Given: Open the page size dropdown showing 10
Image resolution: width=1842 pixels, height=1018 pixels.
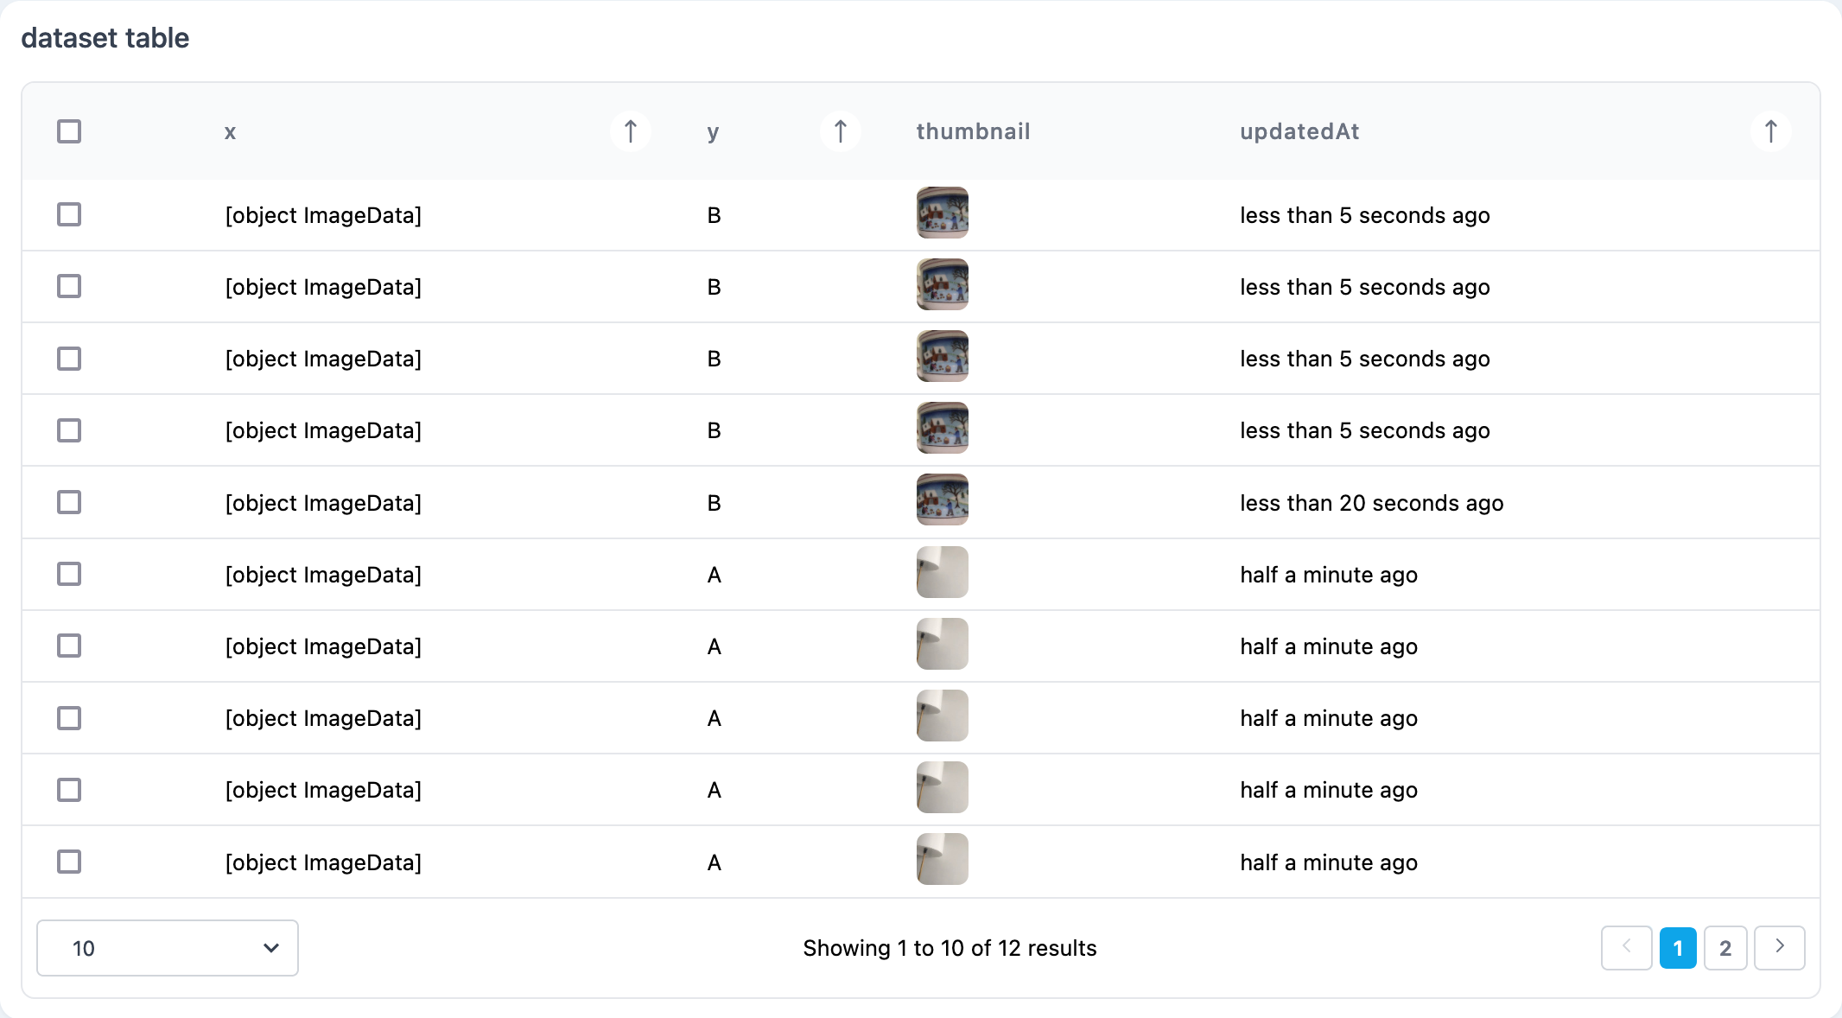Looking at the screenshot, I should [168, 948].
